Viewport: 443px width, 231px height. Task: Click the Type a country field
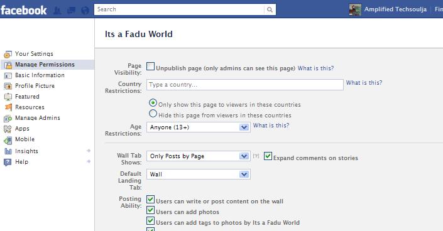[x=245, y=85]
